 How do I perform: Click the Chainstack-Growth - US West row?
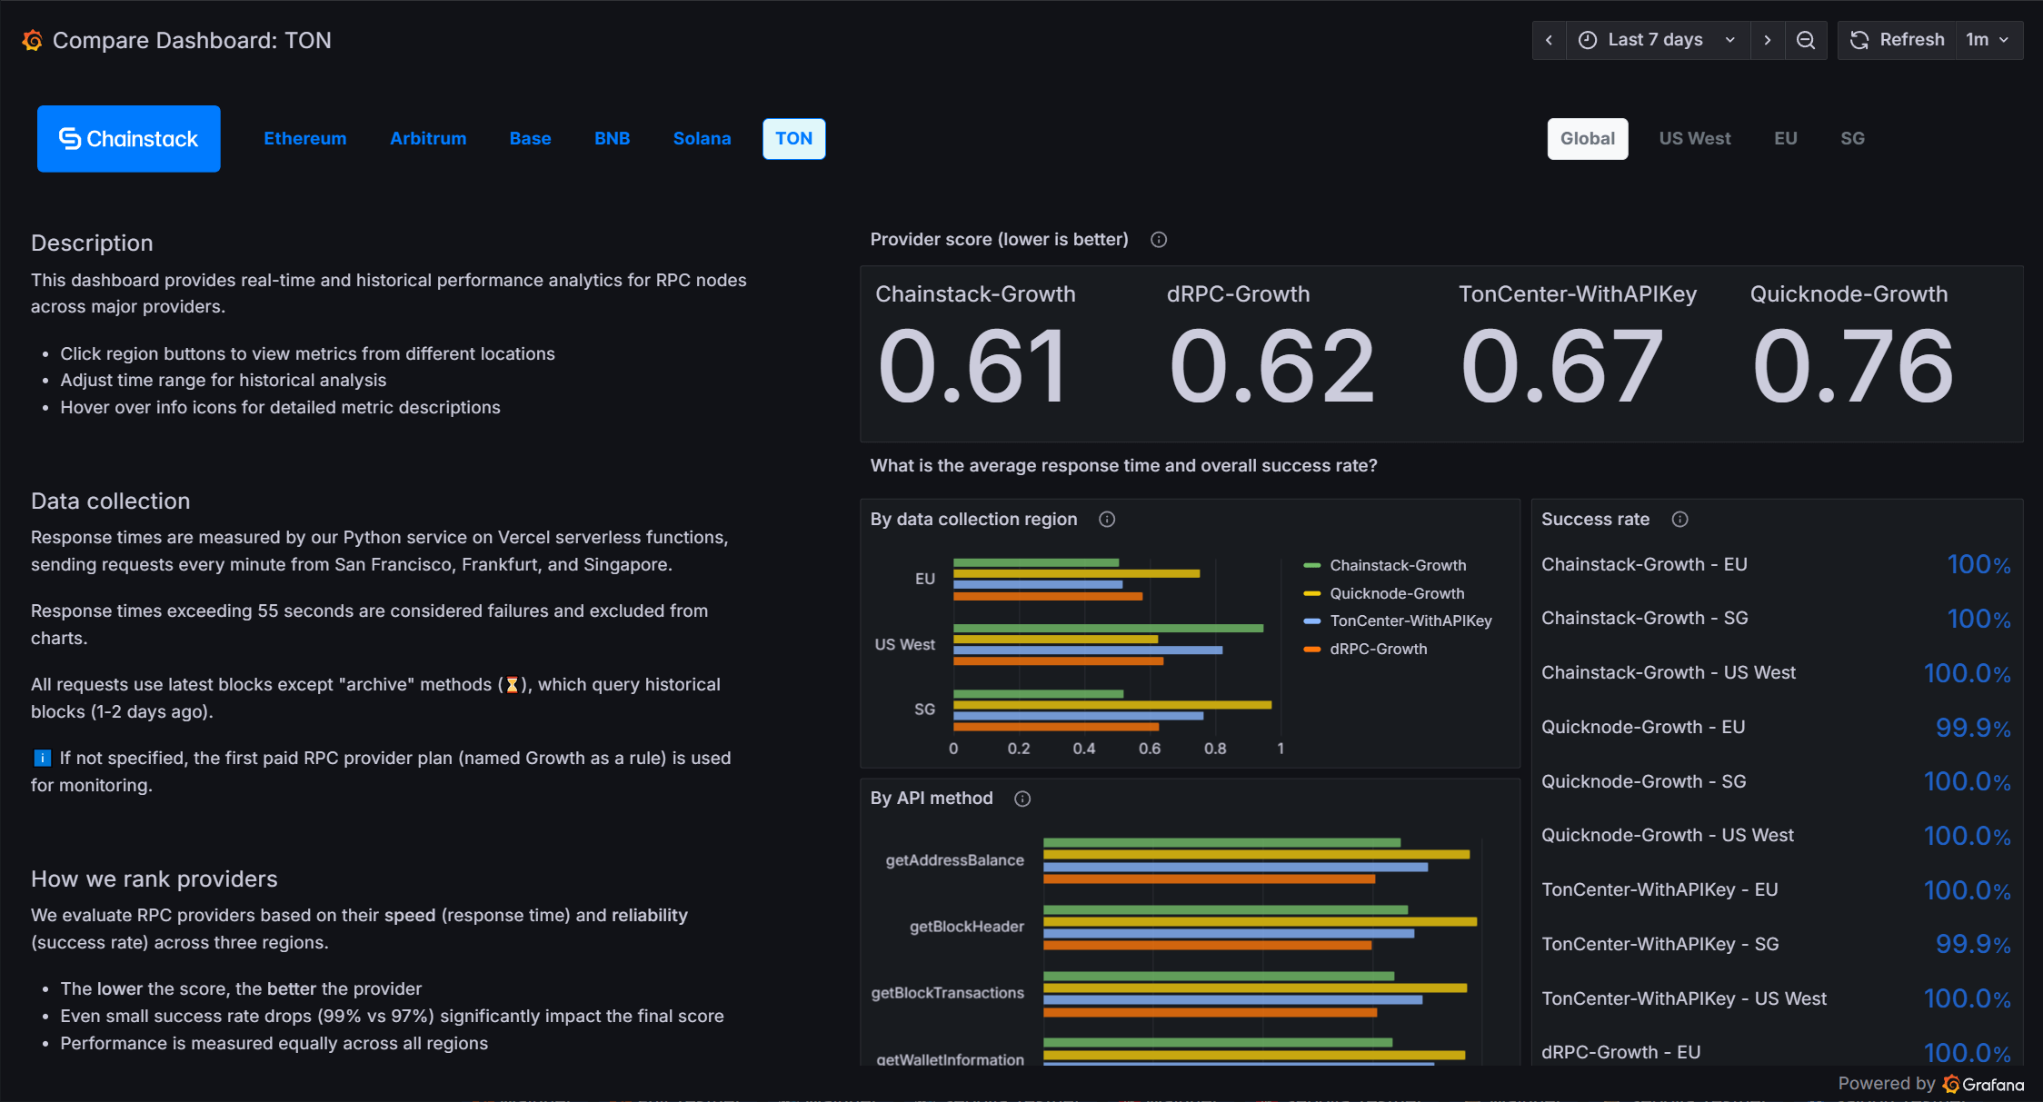(1777, 673)
